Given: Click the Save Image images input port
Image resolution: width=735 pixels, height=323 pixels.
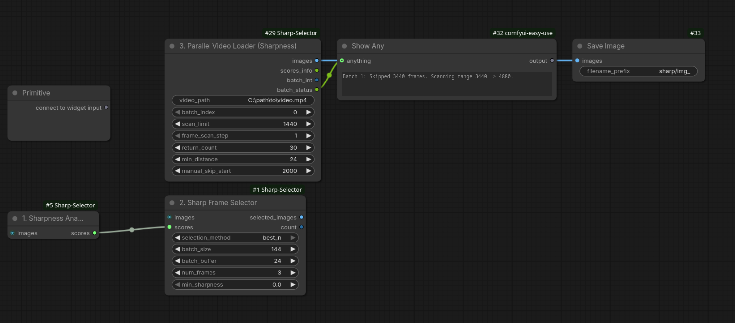Looking at the screenshot, I should click(x=577, y=61).
